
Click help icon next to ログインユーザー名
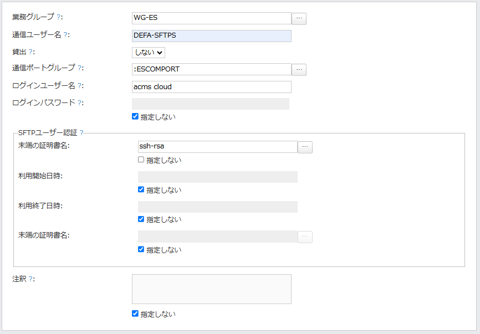click(80, 85)
